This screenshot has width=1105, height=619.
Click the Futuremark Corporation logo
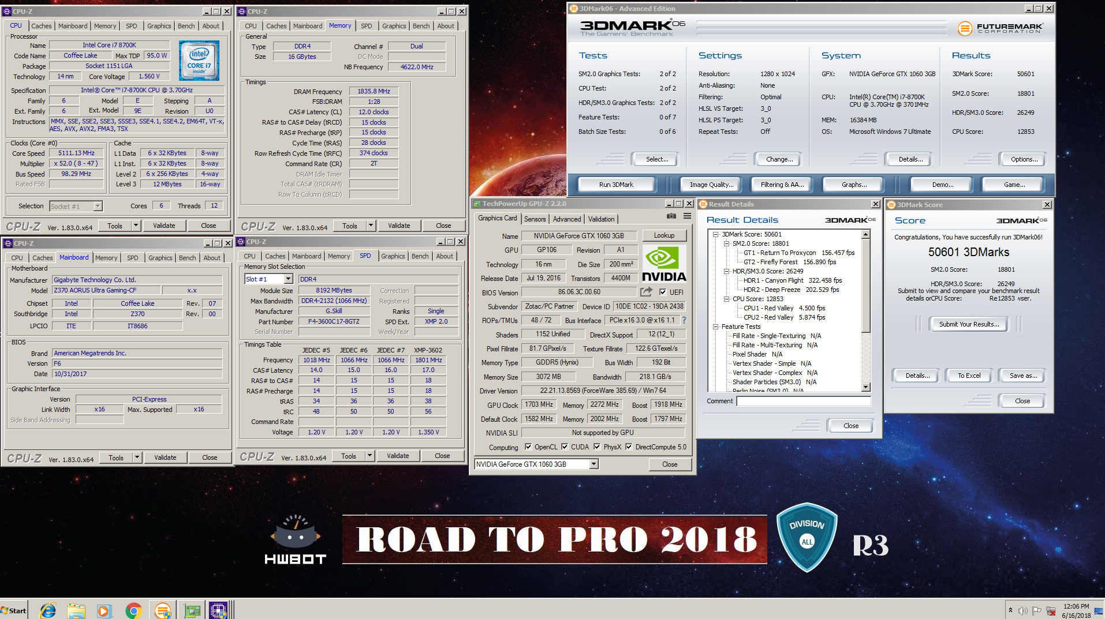click(x=1001, y=28)
